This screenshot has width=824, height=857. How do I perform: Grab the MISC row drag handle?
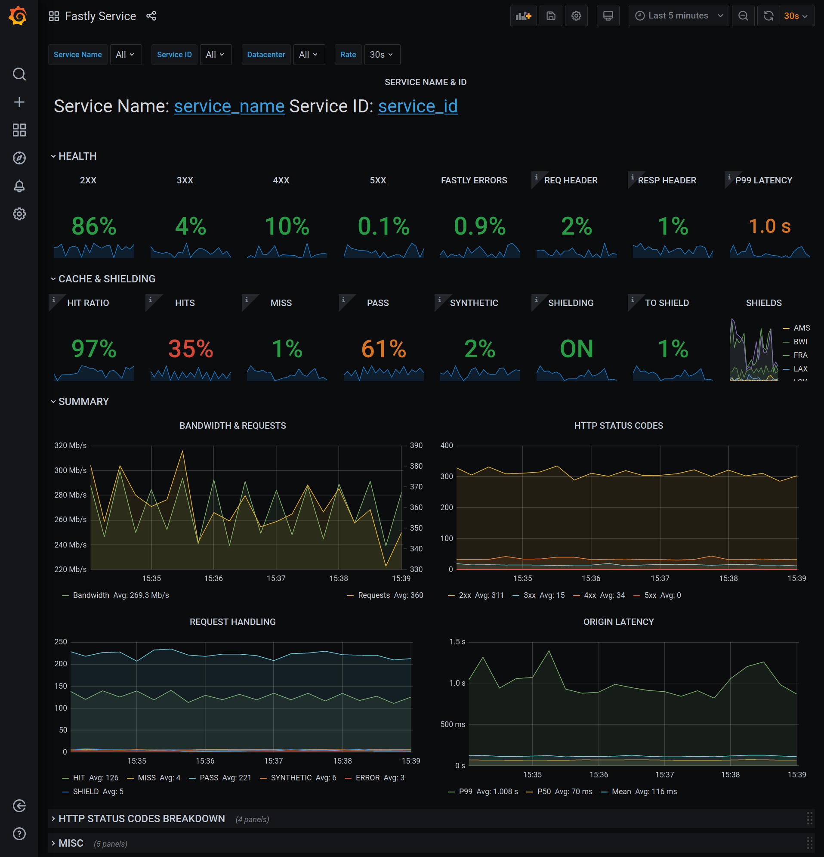click(x=809, y=844)
